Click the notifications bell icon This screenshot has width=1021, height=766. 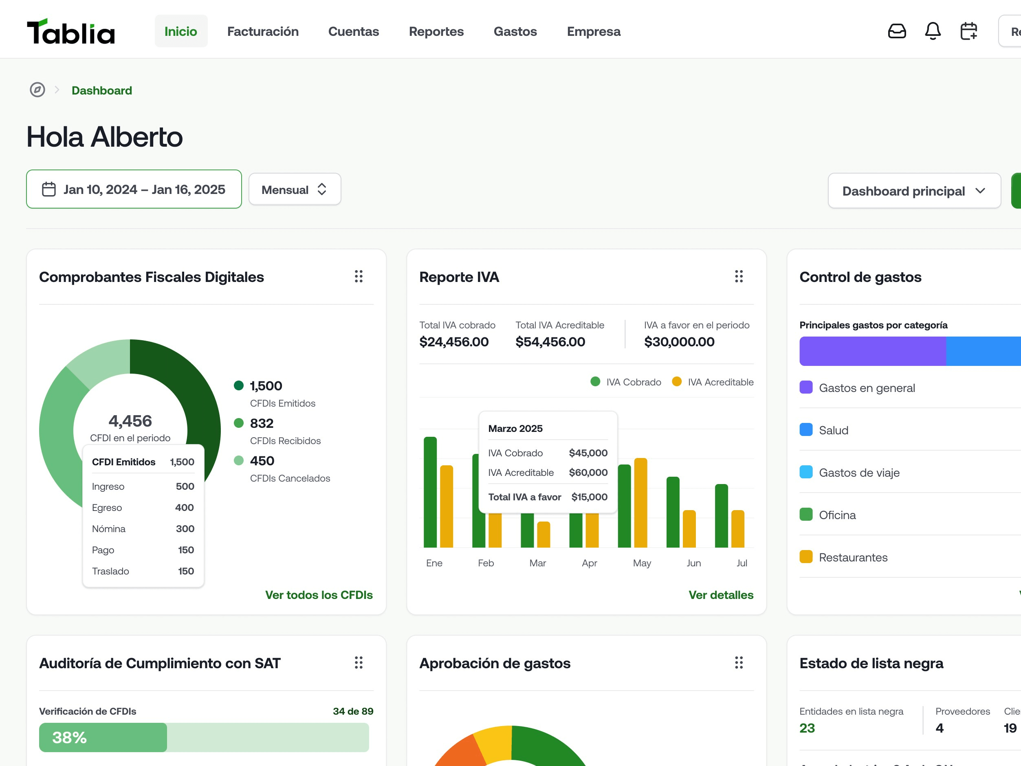pos(932,31)
